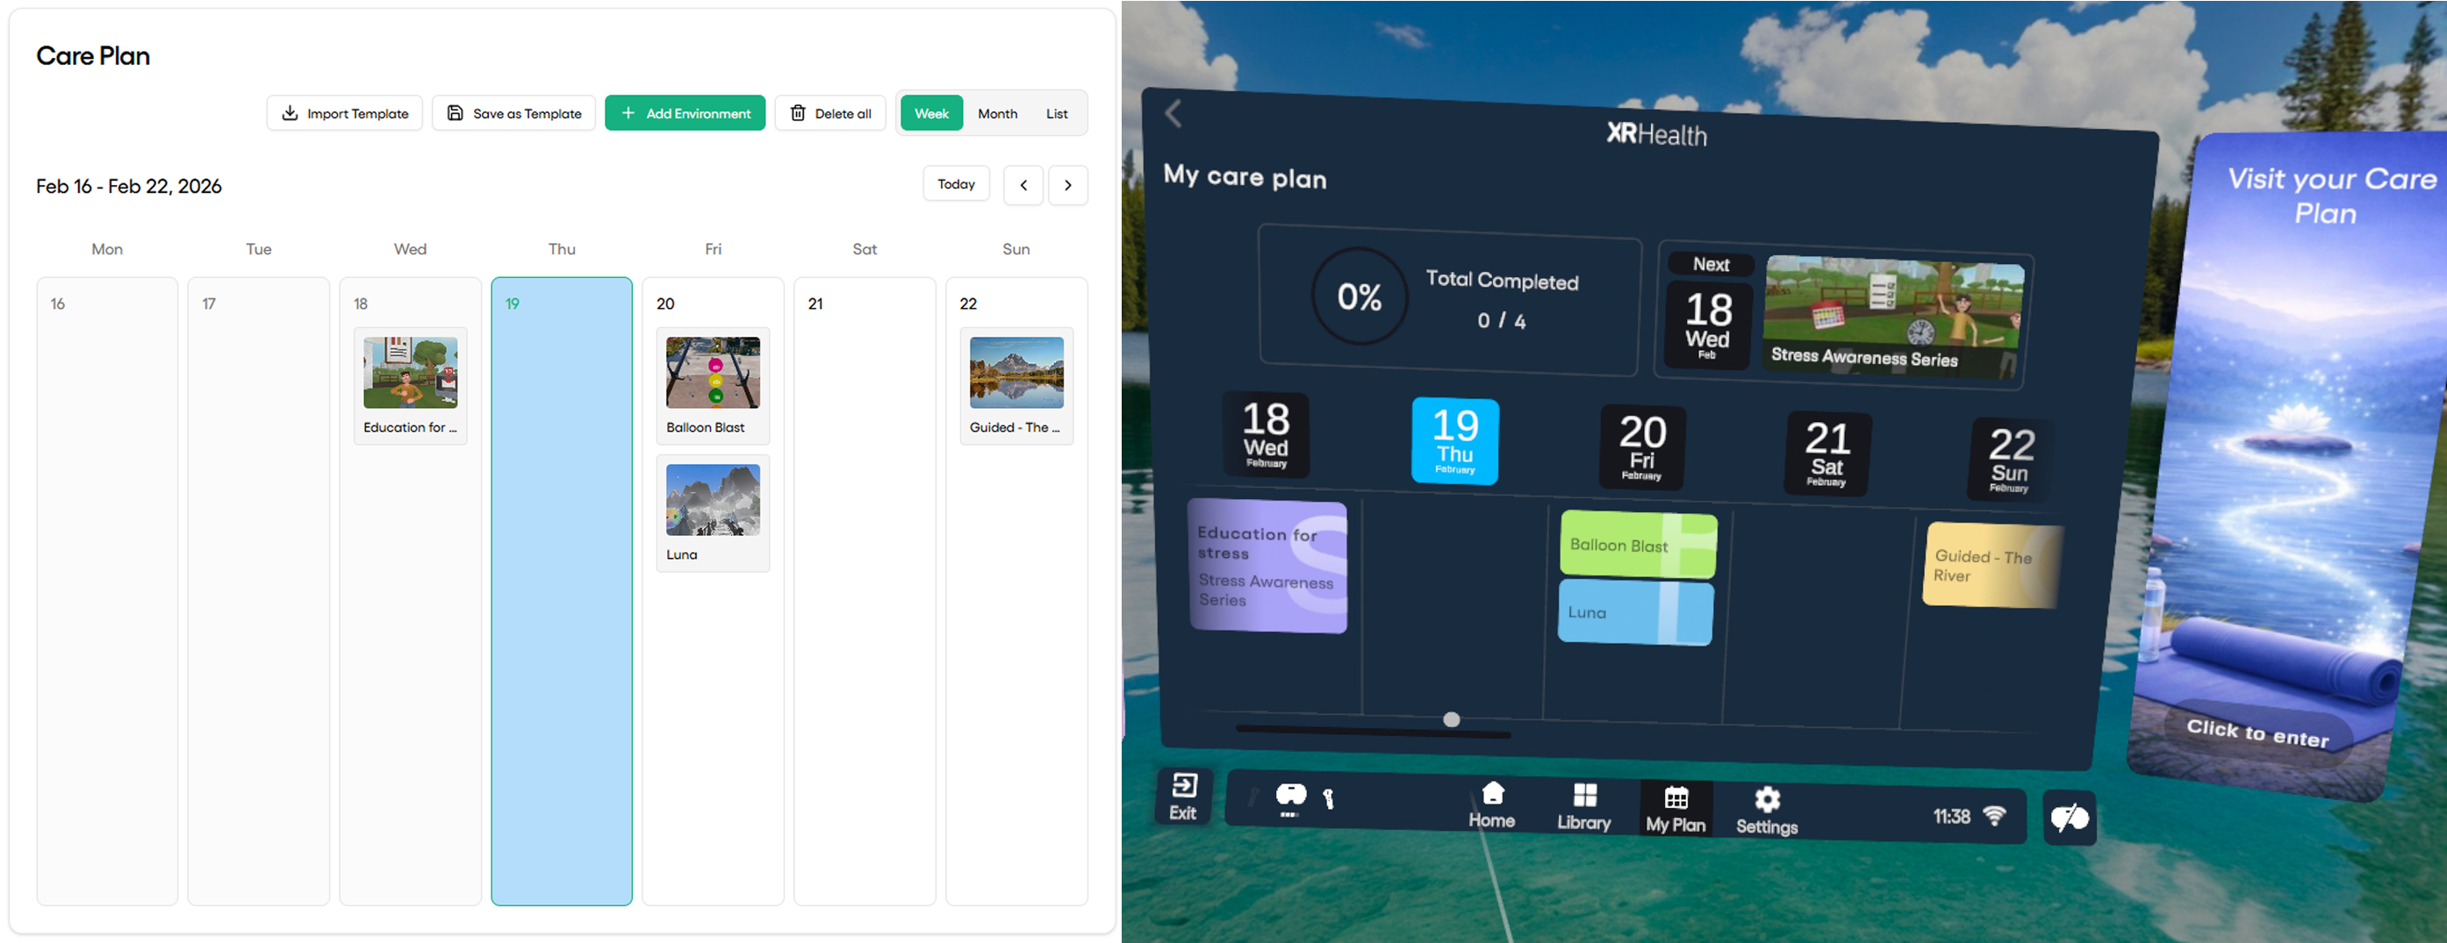2447x943 pixels.
Task: Tap Click to enter on the side card
Action: [2257, 733]
